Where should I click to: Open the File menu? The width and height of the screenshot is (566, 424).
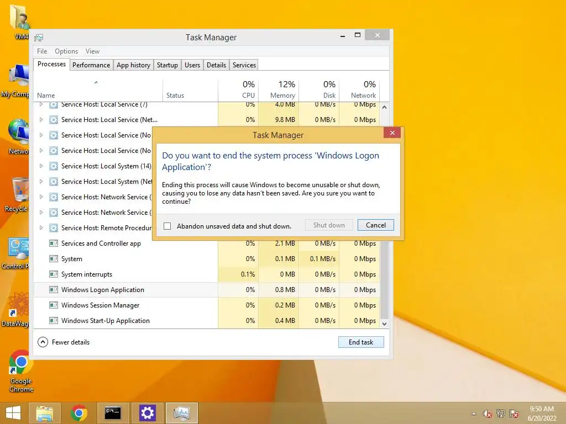(42, 51)
